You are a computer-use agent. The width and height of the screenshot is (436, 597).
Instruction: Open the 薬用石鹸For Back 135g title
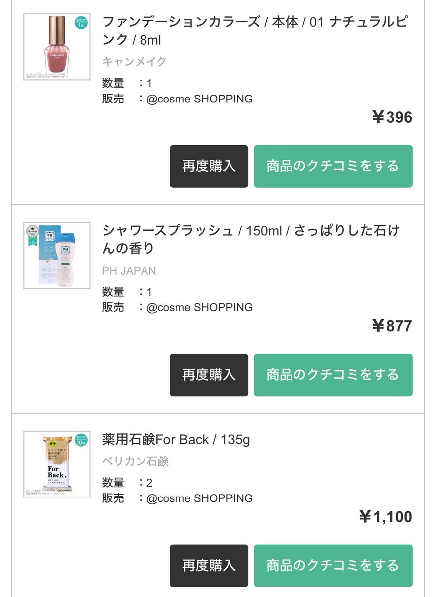pos(176,440)
